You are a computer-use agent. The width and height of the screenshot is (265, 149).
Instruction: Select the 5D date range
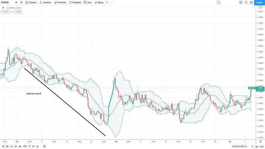pyautogui.click(x=7, y=146)
